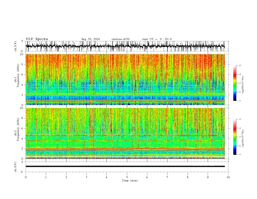The width and height of the screenshot is (257, 199).
Task: Click ch.1 frequency tick label "6"
Action: point(22,74)
